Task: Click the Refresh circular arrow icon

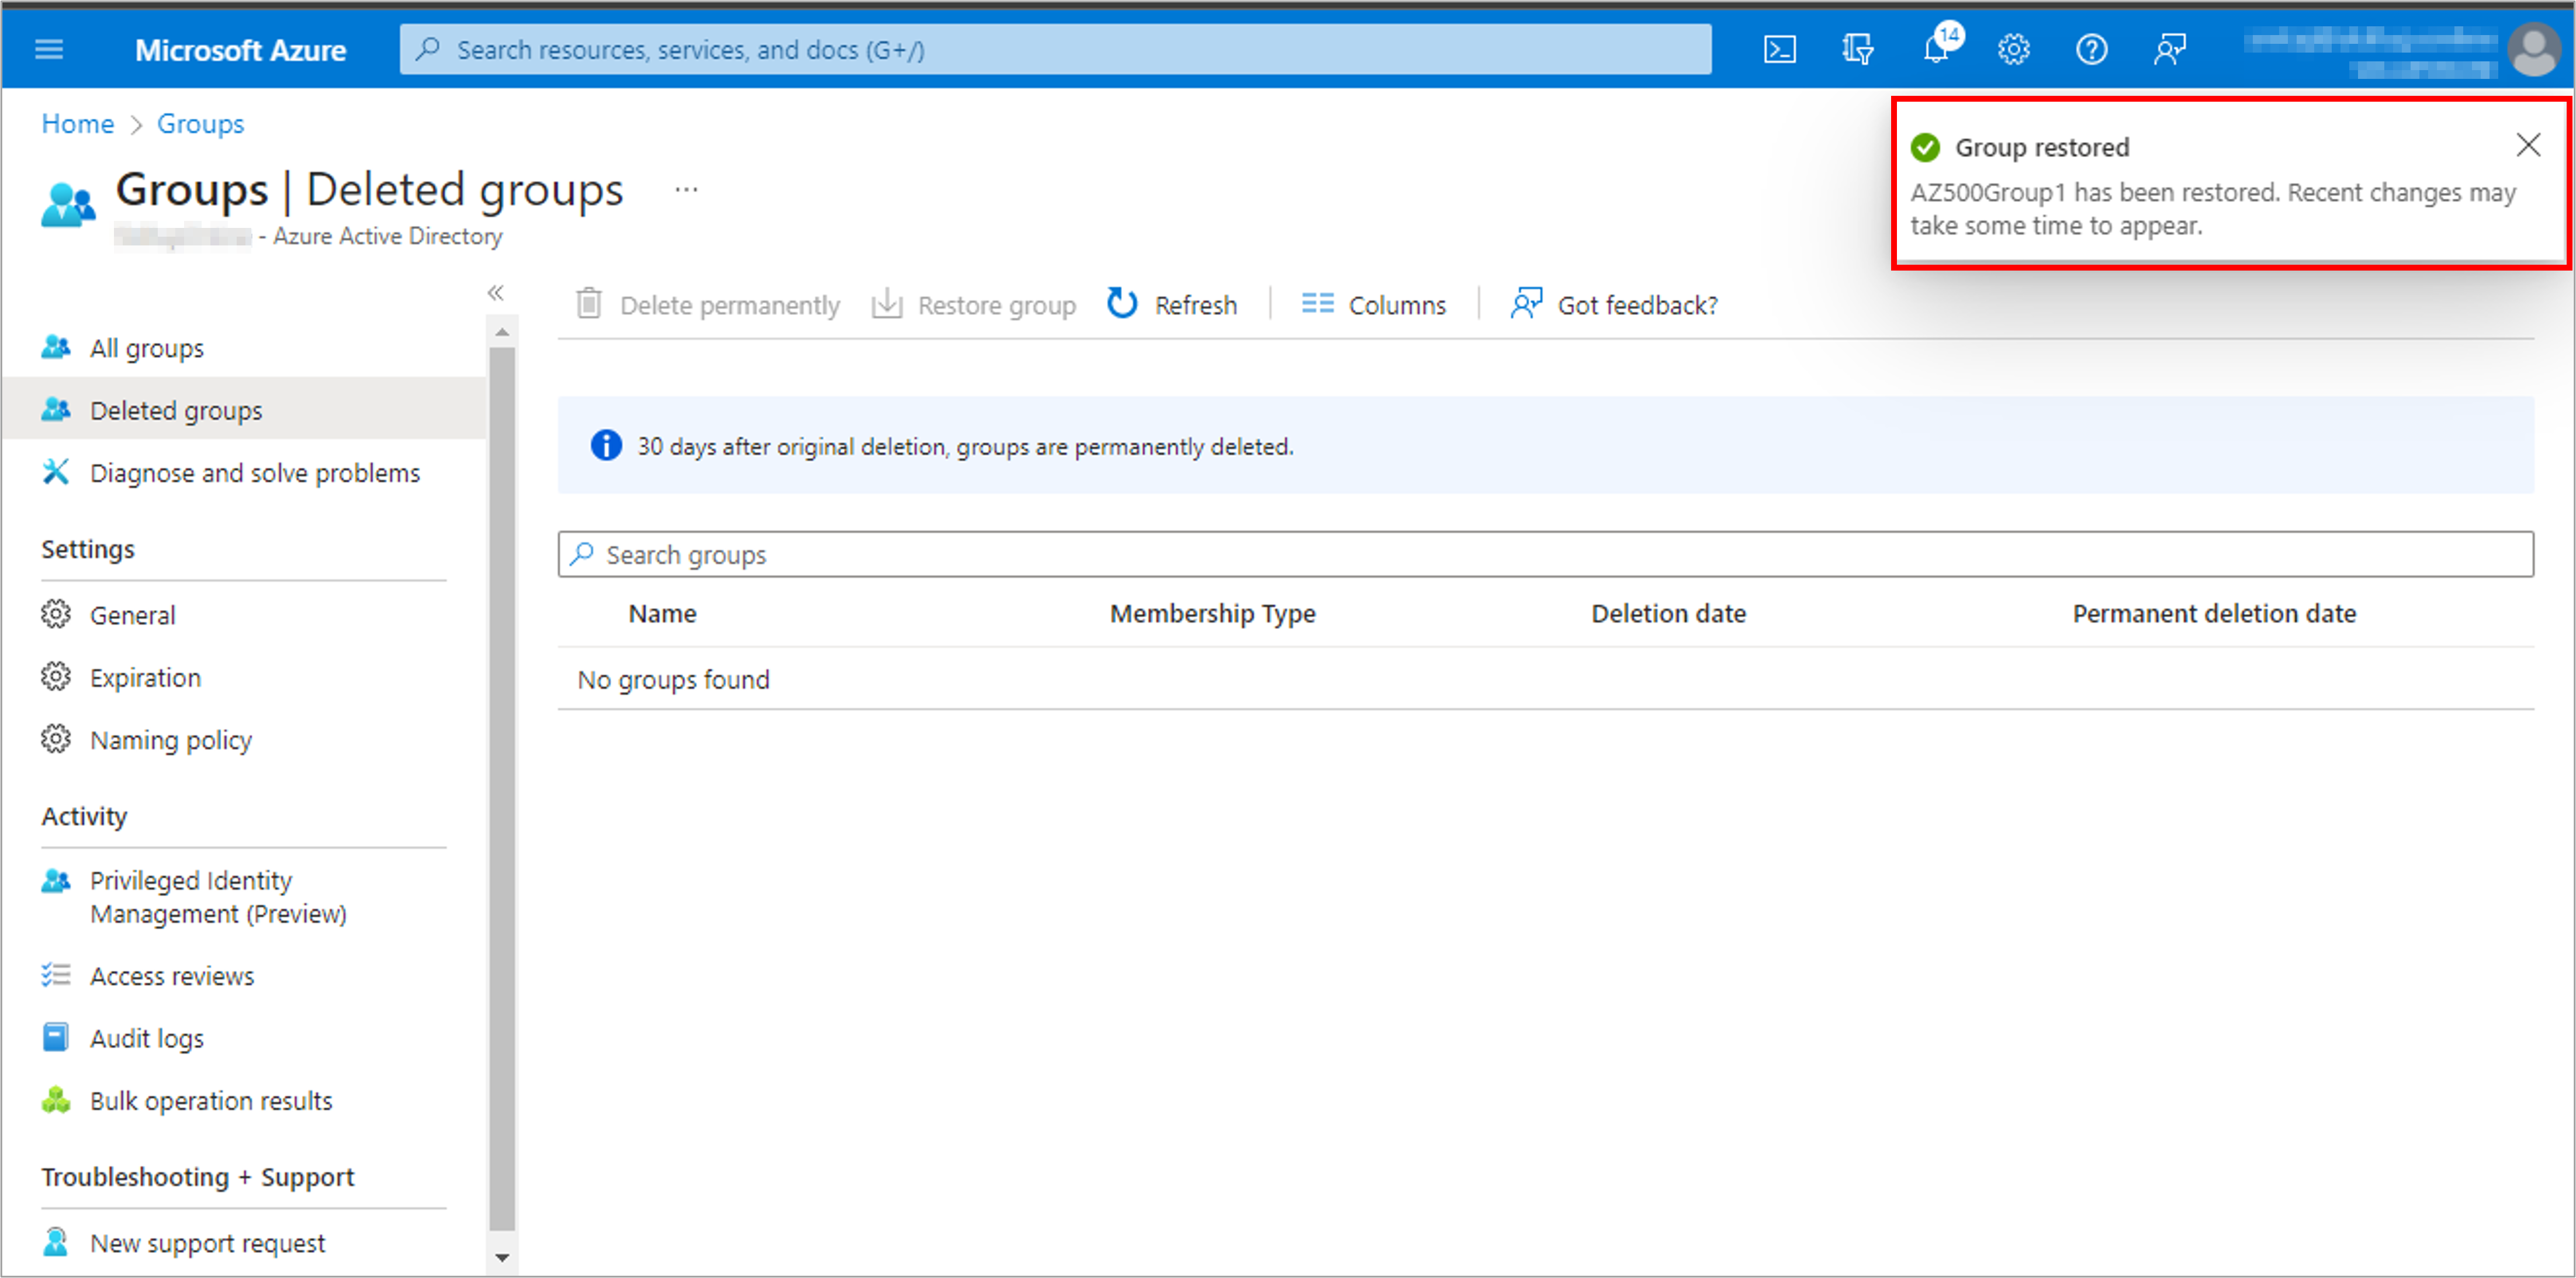Action: tap(1122, 303)
